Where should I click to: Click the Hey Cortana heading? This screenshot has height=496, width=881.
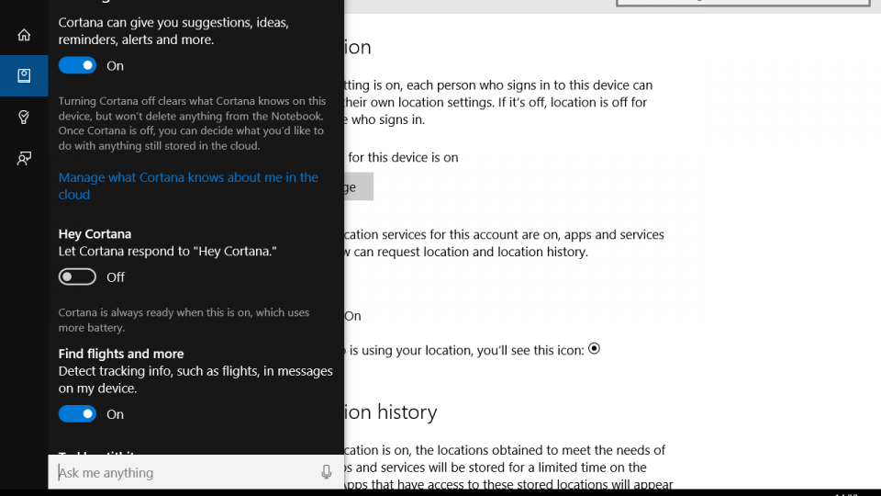[95, 234]
